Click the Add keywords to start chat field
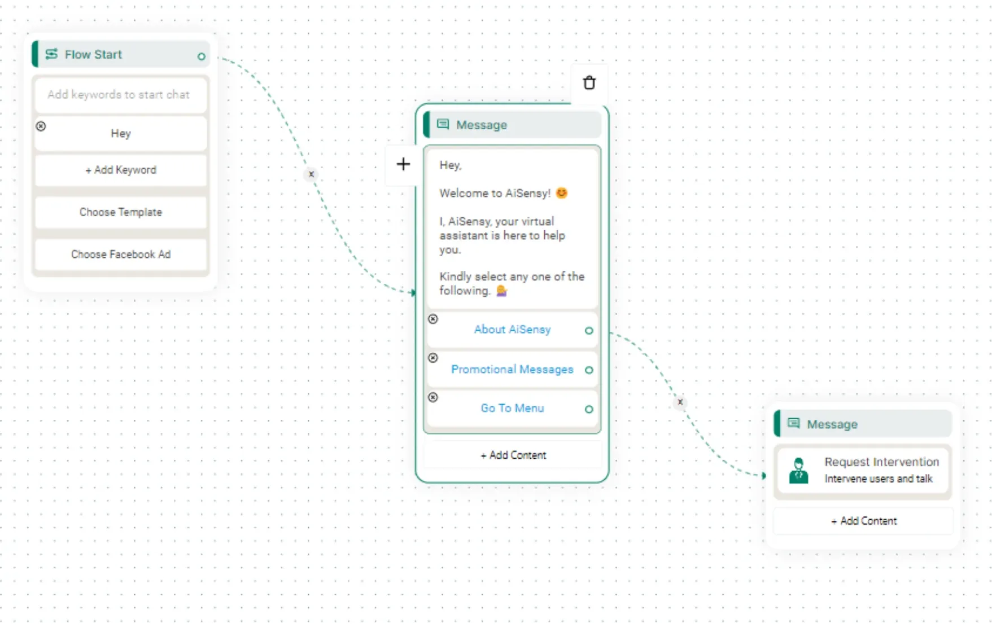 pos(120,94)
